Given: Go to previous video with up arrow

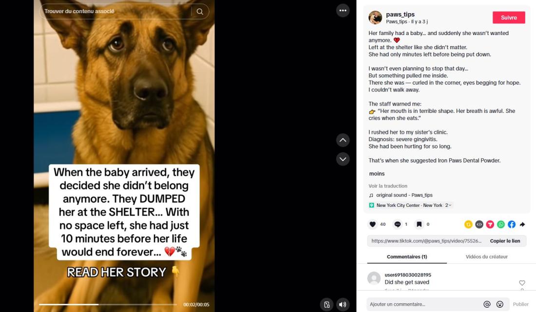Looking at the screenshot, I should (x=343, y=140).
